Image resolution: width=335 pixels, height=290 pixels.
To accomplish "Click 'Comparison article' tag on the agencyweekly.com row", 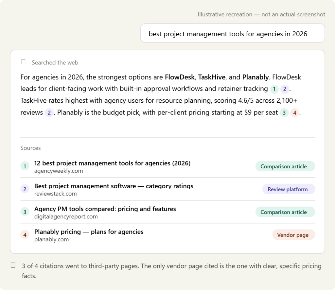I will (x=285, y=166).
